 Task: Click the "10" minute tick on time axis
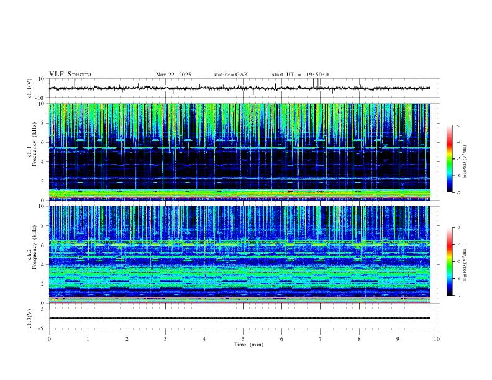[x=437, y=339]
